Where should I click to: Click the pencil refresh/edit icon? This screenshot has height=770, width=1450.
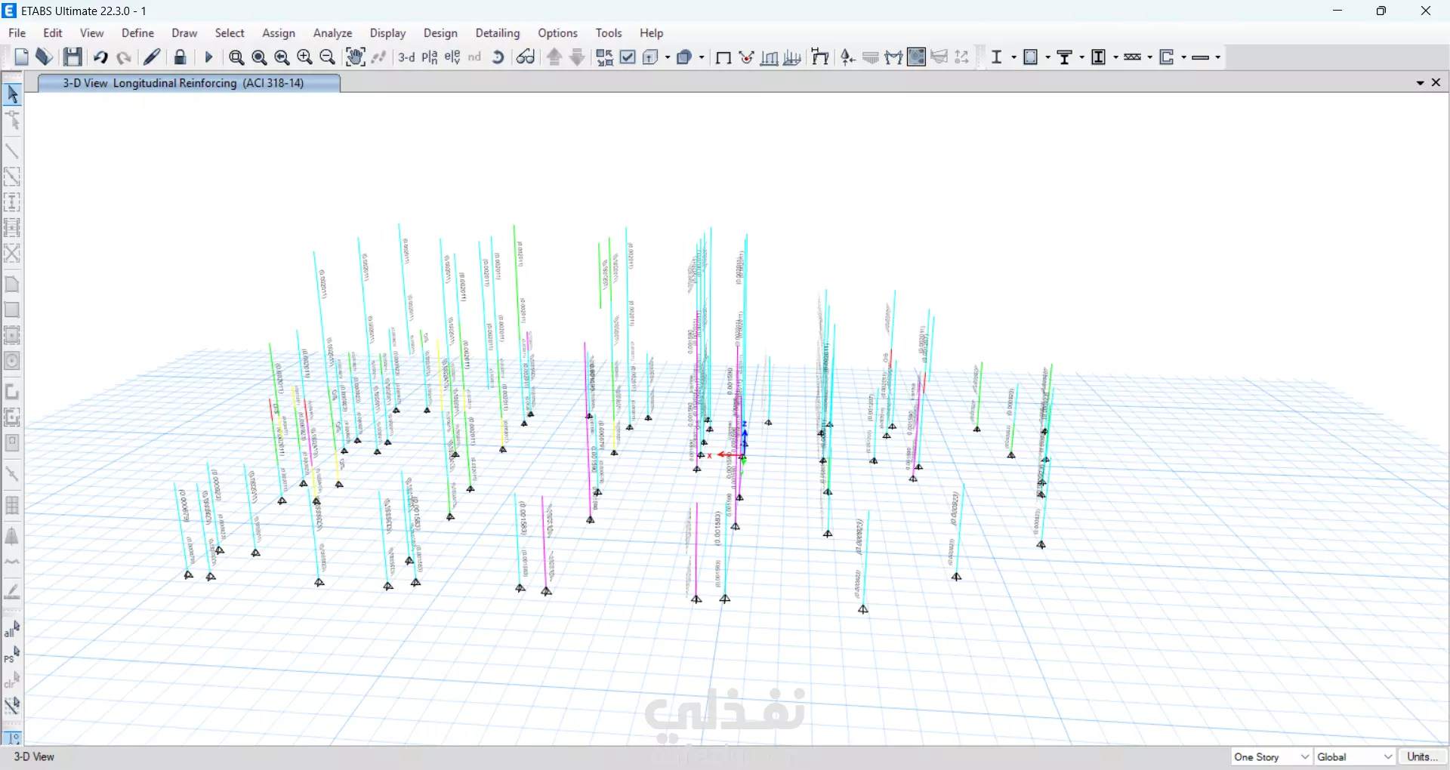point(153,57)
